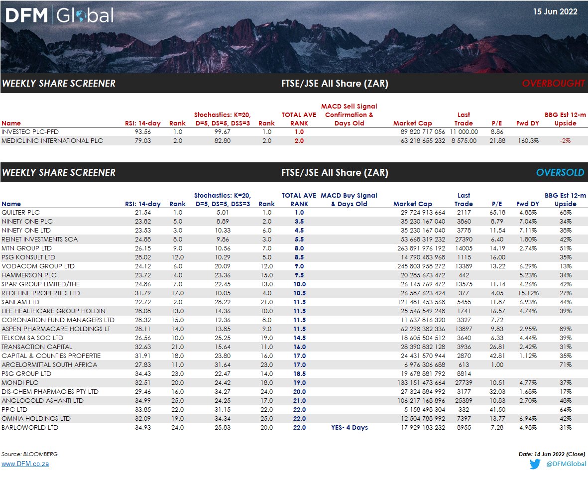
Task: Click the DFM Global logo
Action: pos(59,15)
